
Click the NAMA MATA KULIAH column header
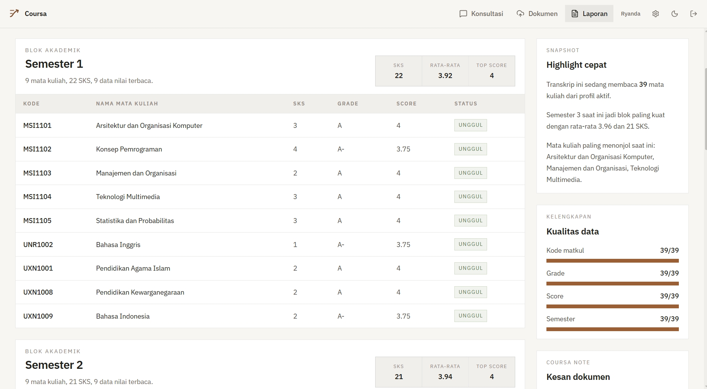[x=127, y=104]
